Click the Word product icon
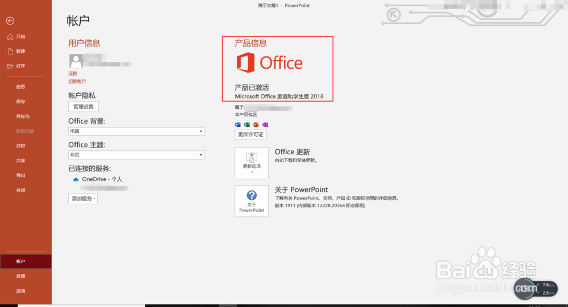The height and width of the screenshot is (307, 568). (x=237, y=124)
